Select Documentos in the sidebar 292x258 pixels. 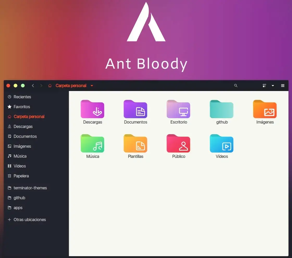25,136
